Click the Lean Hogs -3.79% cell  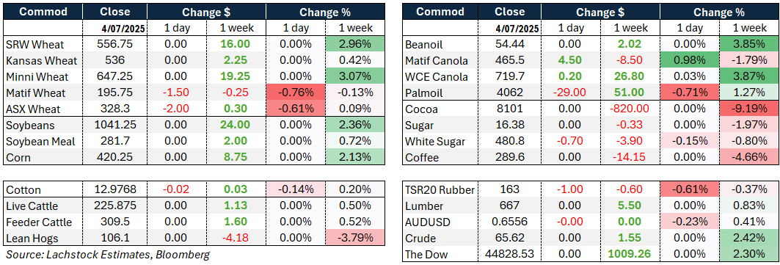pyautogui.click(x=355, y=239)
